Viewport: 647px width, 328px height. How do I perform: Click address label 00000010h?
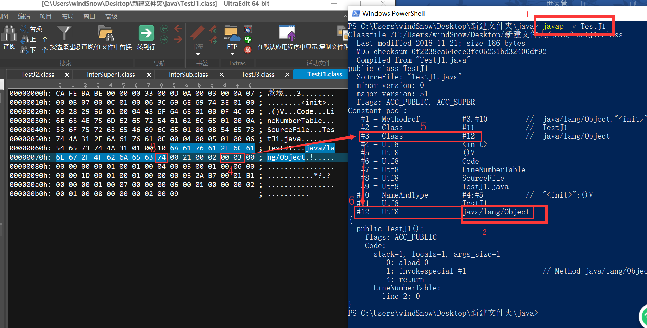(30, 102)
